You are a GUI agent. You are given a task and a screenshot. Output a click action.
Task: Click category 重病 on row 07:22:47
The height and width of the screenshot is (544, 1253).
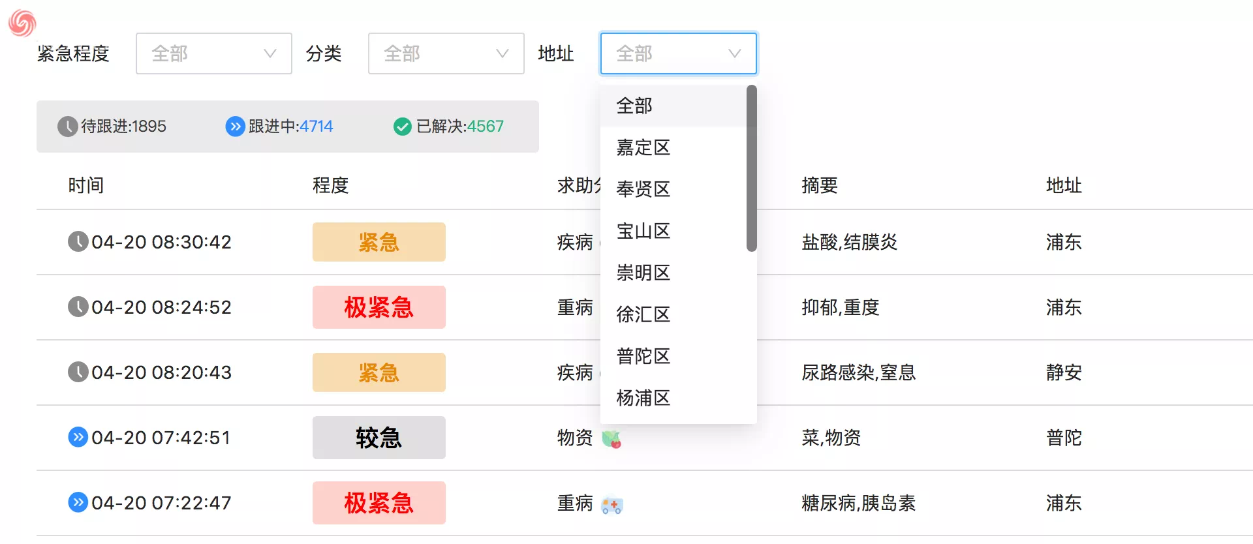575,503
